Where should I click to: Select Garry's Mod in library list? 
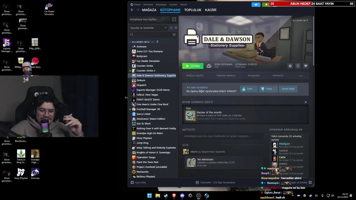pos(153,114)
